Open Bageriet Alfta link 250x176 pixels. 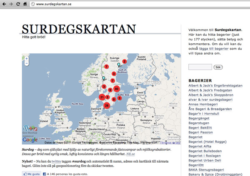pos(200,146)
